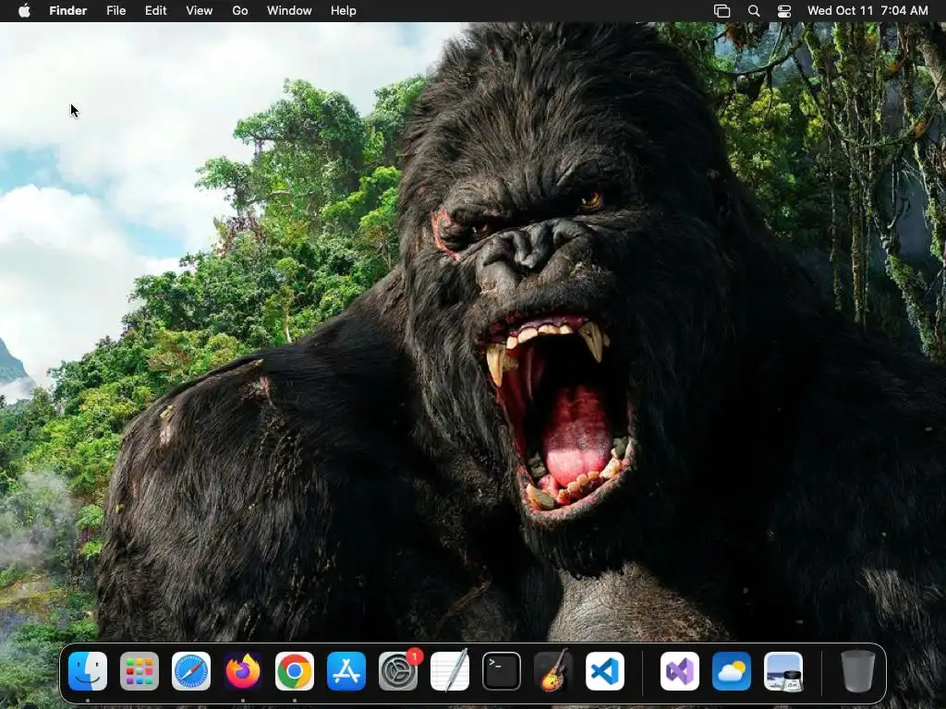Launch TextEdit from the Dock
This screenshot has width=946, height=709.
click(x=450, y=671)
